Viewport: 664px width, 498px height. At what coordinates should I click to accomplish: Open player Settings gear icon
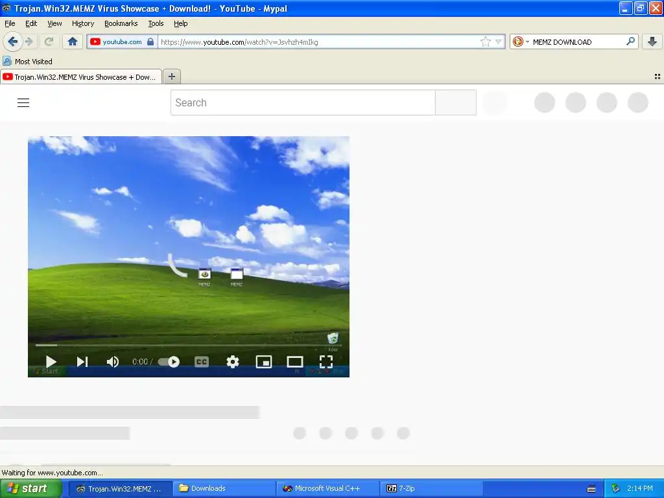pyautogui.click(x=233, y=362)
